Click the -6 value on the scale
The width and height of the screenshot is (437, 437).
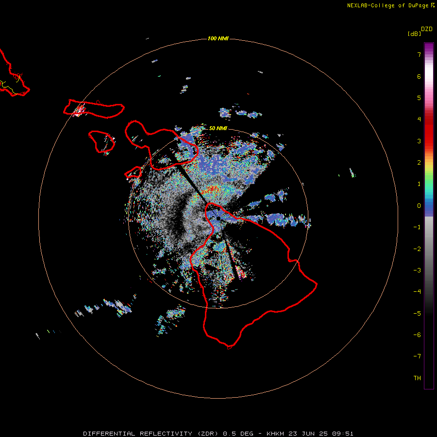(417, 335)
